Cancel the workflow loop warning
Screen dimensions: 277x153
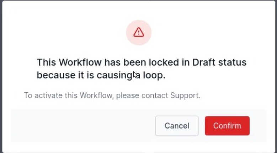click(x=177, y=126)
